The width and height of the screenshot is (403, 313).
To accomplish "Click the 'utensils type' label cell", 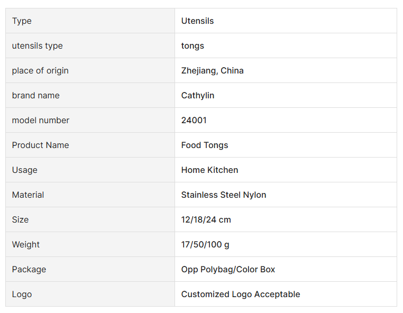I will point(37,46).
